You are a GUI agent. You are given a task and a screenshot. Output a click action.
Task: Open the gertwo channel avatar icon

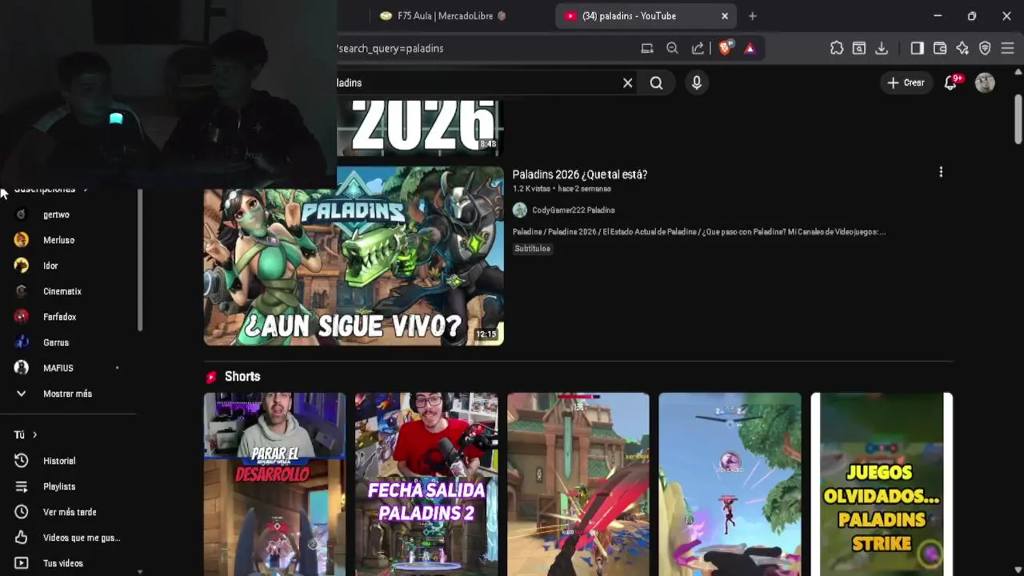pyautogui.click(x=22, y=214)
